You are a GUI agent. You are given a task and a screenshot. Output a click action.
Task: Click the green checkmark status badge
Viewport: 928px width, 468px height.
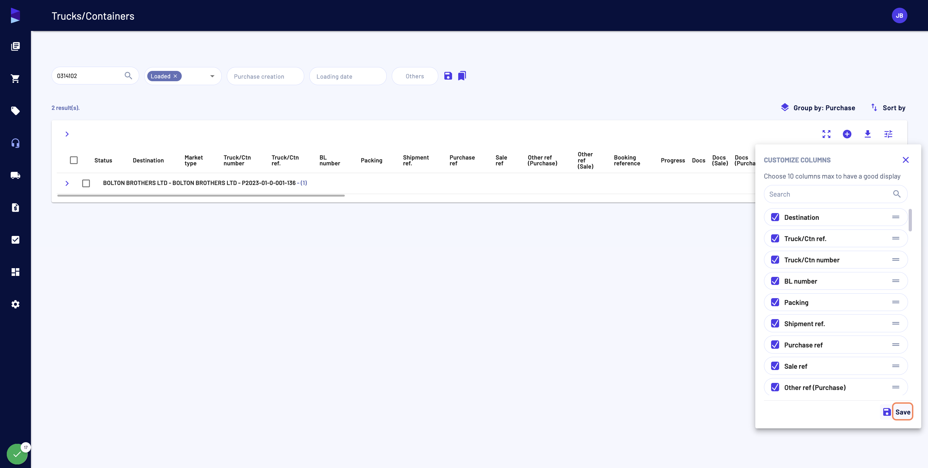(17, 454)
